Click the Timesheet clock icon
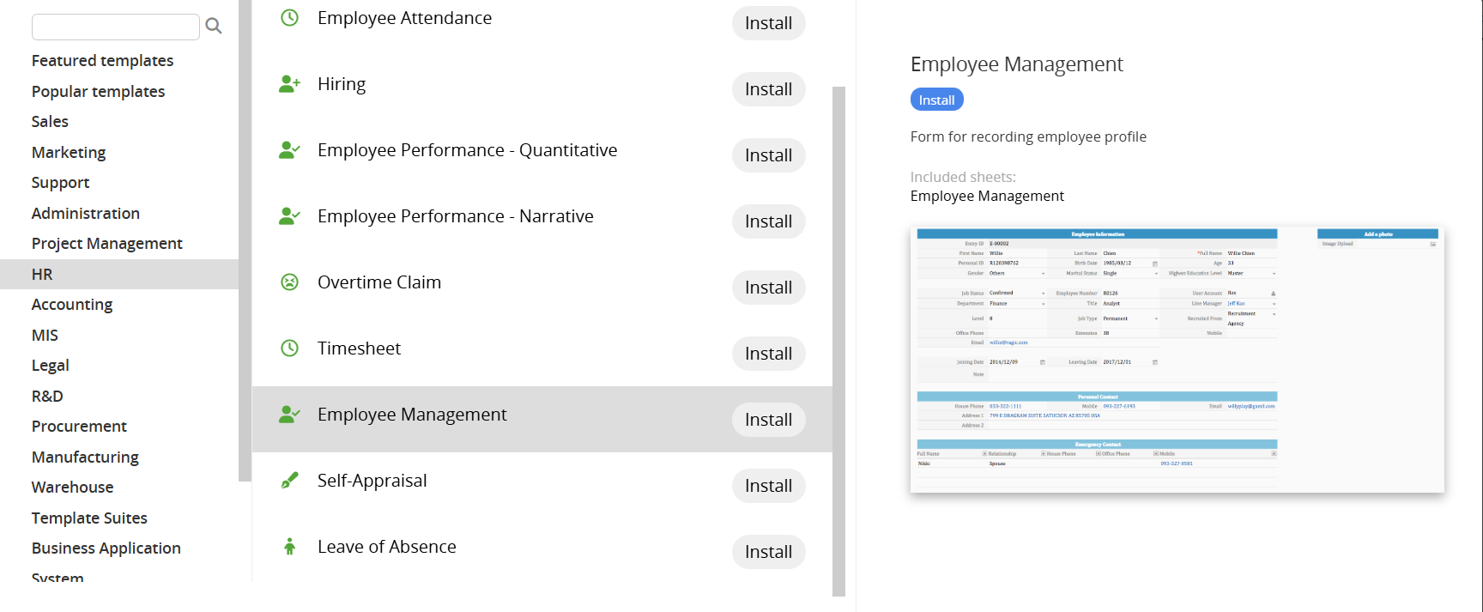Image resolution: width=1483 pixels, height=612 pixels. click(x=290, y=348)
